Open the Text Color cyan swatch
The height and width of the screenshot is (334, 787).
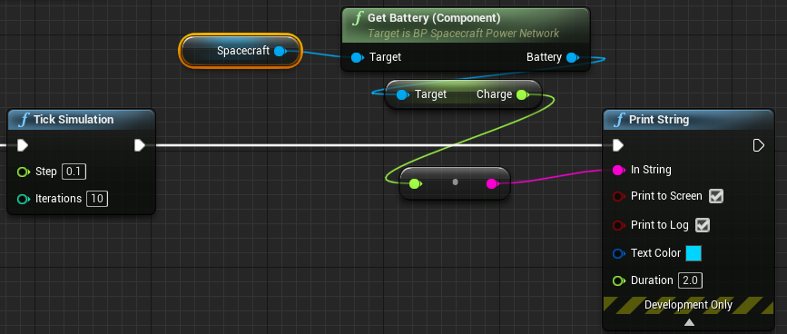(694, 253)
